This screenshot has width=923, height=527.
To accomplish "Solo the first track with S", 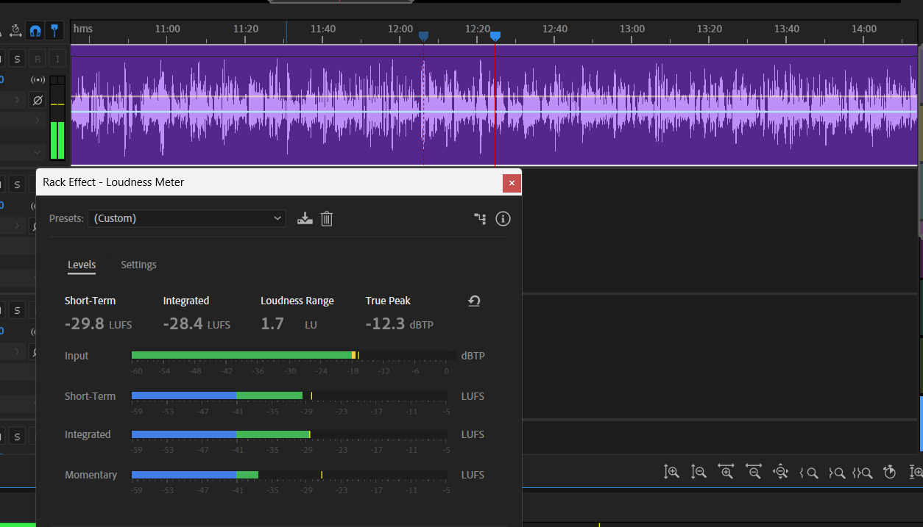I will point(17,59).
